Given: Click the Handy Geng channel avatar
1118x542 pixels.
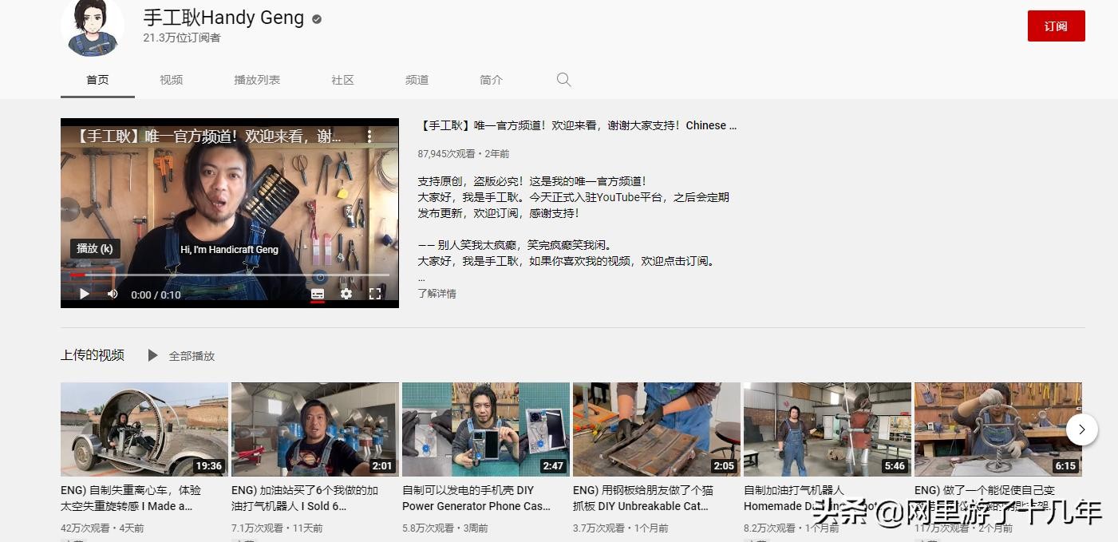Looking at the screenshot, I should 93,27.
